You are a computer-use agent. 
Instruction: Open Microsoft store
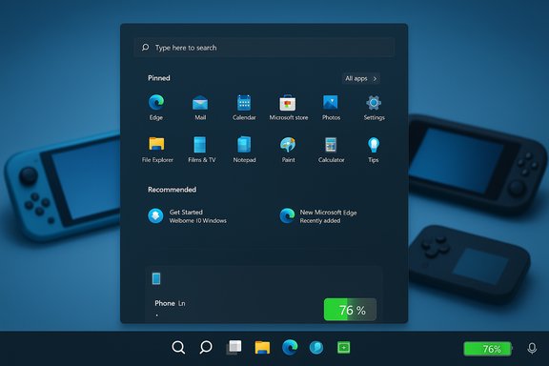[x=288, y=107]
